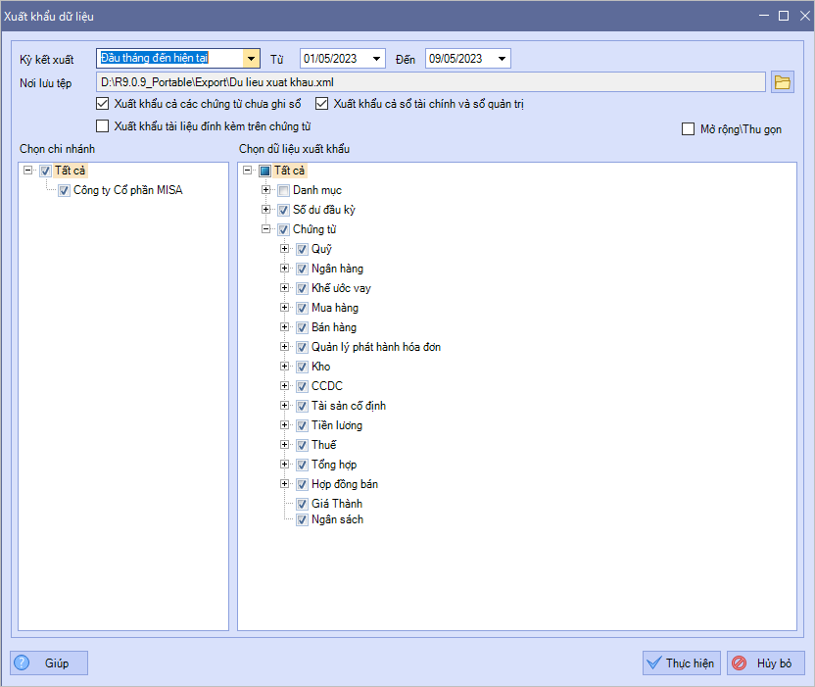The width and height of the screenshot is (815, 687).
Task: Select the Quản lý phát hành hóa đơn item
Action: (x=375, y=347)
